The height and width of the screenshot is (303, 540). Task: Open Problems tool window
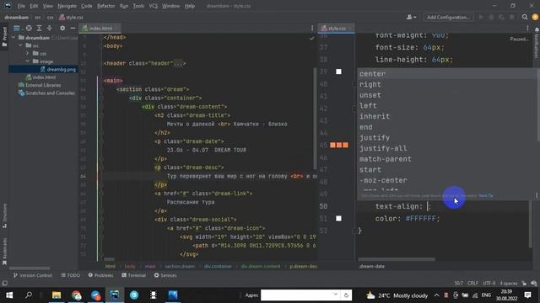click(100, 275)
